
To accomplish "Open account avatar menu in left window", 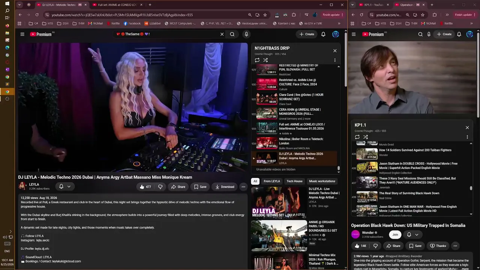I will point(336,34).
